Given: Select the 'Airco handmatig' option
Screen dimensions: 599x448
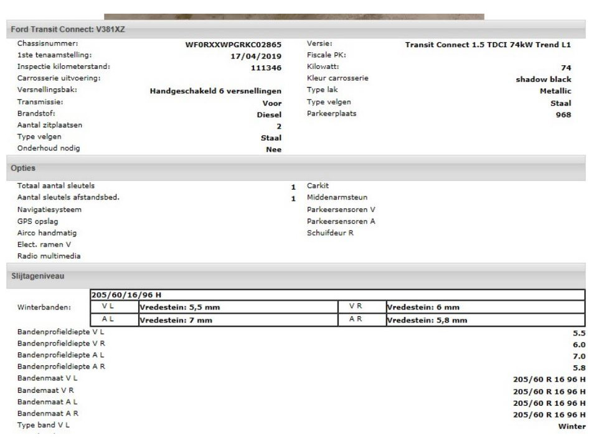Looking at the screenshot, I should pyautogui.click(x=47, y=232).
